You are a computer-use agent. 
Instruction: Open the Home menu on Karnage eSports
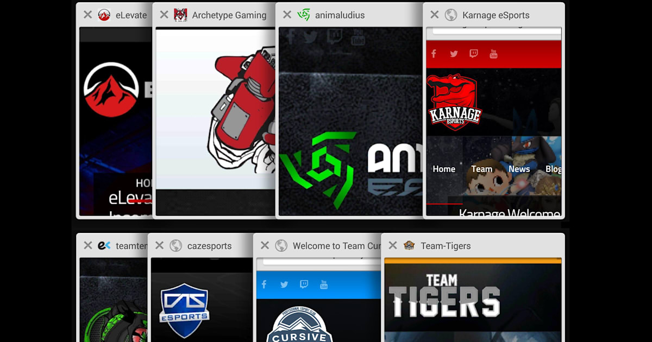[444, 169]
